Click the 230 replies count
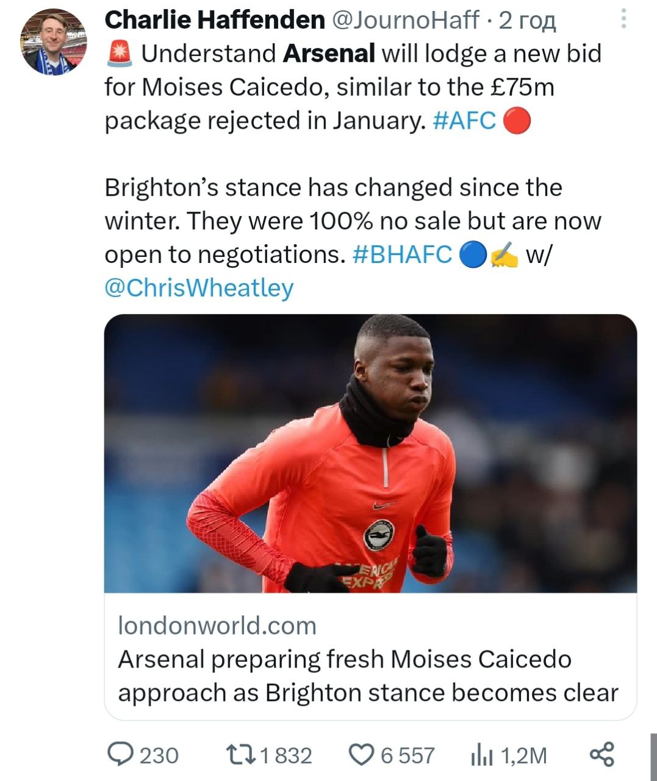Screen dimensions: 657x781 pos(159,755)
